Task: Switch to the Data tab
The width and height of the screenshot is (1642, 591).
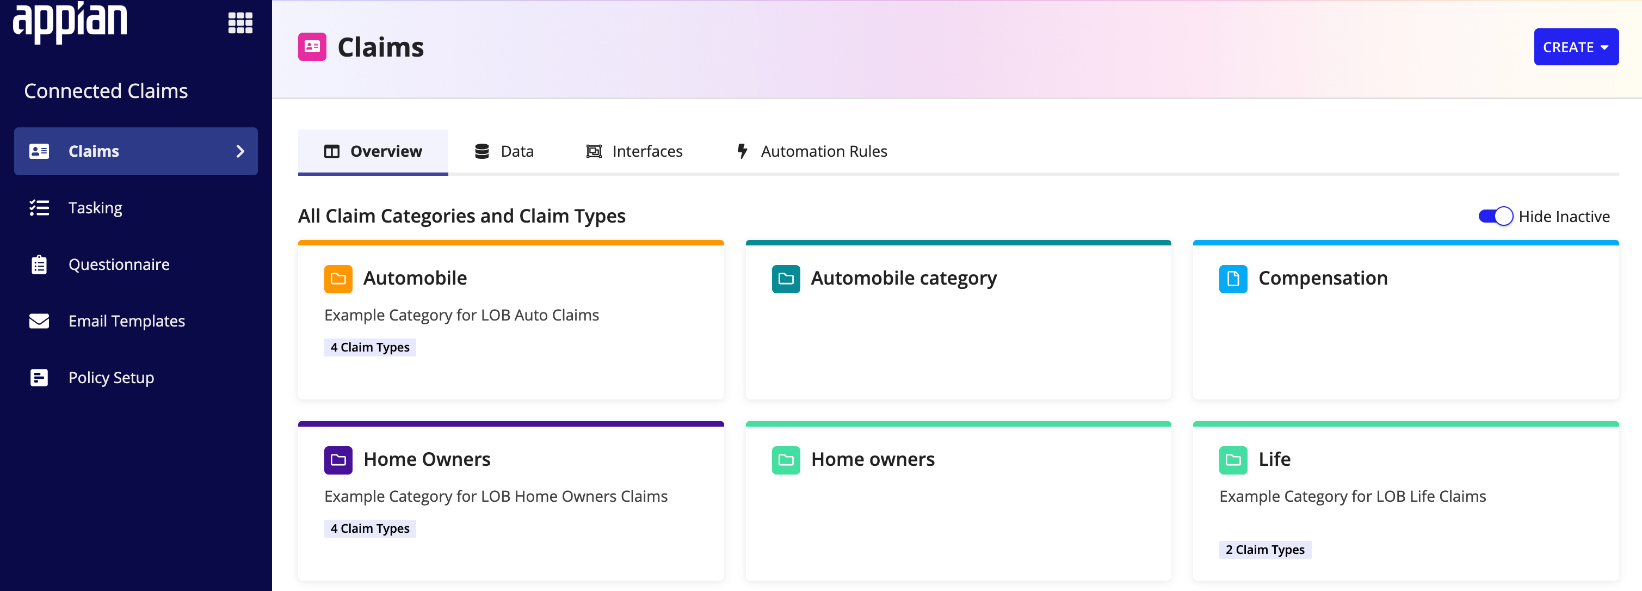Action: pos(504,151)
